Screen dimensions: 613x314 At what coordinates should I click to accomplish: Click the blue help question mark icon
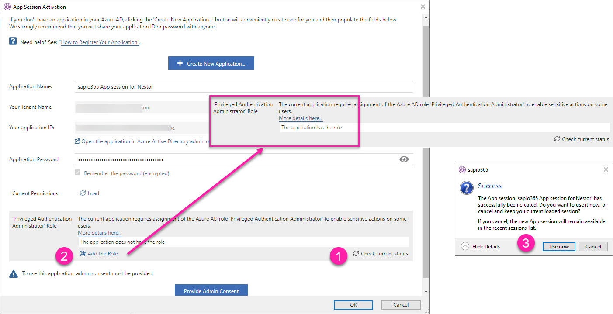13,42
